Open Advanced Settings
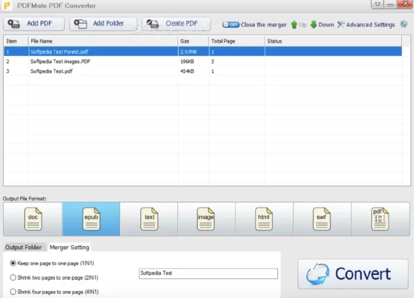The width and height of the screenshot is (414, 298). coord(366,25)
